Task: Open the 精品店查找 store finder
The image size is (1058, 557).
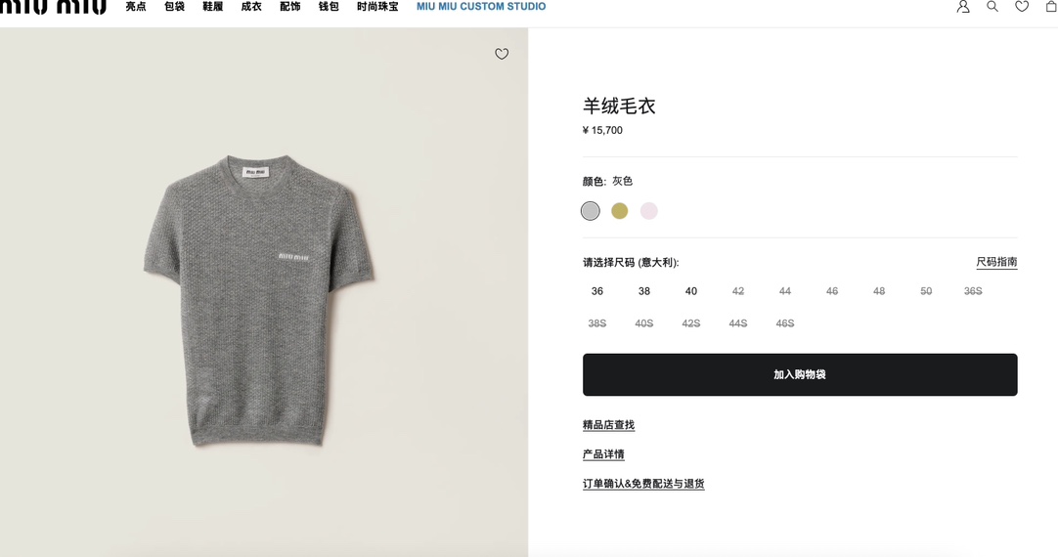Action: pyautogui.click(x=608, y=425)
